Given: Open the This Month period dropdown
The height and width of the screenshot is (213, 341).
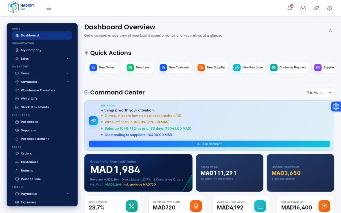Looking at the screenshot, I should click(319, 92).
